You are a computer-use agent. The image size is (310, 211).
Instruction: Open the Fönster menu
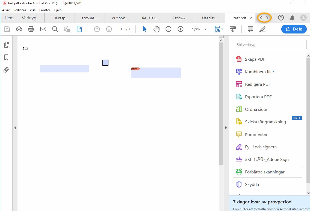coord(45,10)
